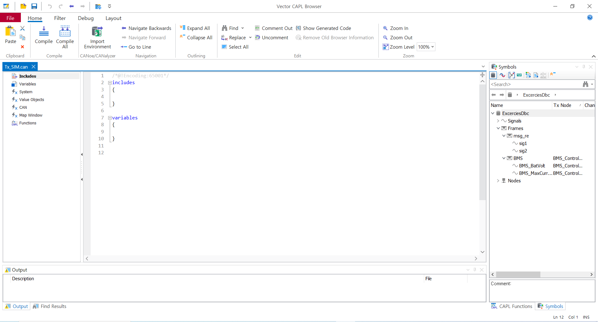Collapse the ribbon with the chevron

coord(594,56)
